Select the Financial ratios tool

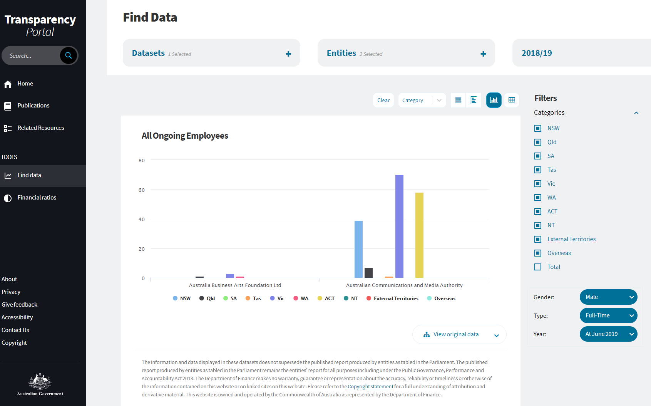tap(37, 197)
